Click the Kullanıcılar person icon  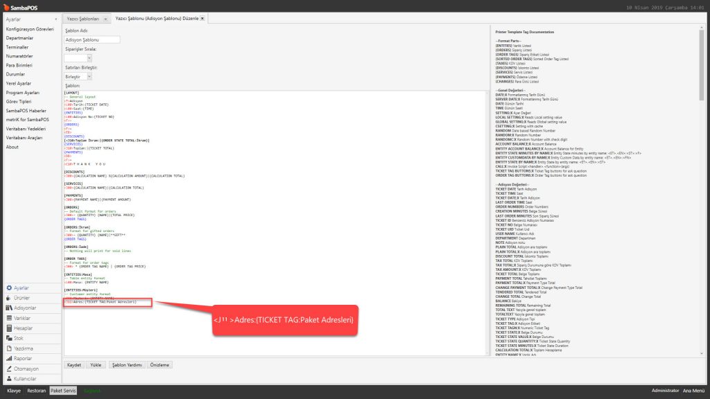(10, 379)
